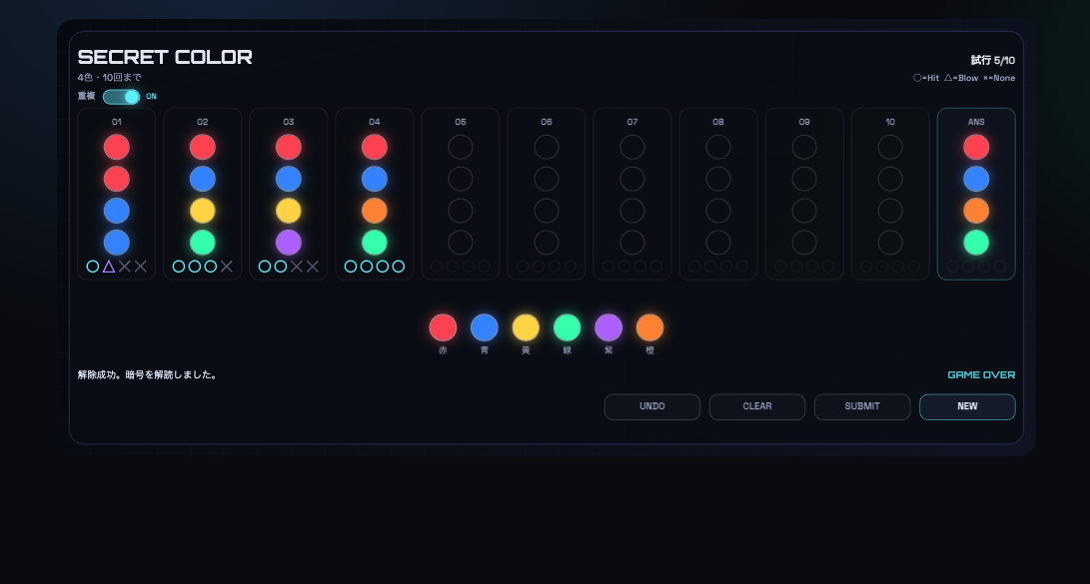Pick the green (緑) color from palette

(x=567, y=327)
